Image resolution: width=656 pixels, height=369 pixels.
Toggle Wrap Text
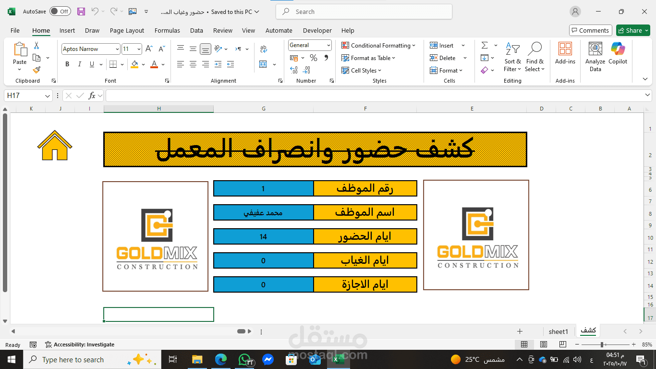click(x=263, y=49)
